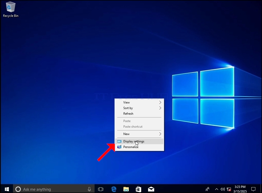Open the Store app from the taskbar
Image resolution: width=262 pixels, height=193 pixels.
click(139, 189)
